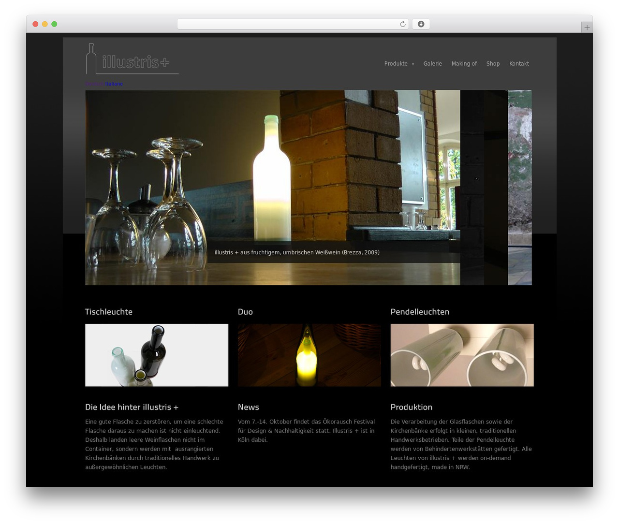Show the next slide at slider edge

point(520,188)
